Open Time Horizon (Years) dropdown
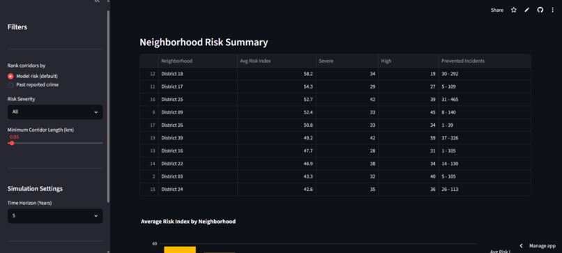The image size is (562, 253). [x=55, y=216]
